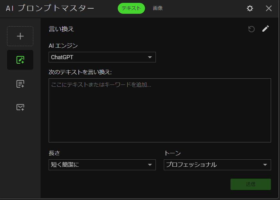Switch to the 画像 tab
Image resolution: width=280 pixels, height=200 pixels.
[158, 8]
